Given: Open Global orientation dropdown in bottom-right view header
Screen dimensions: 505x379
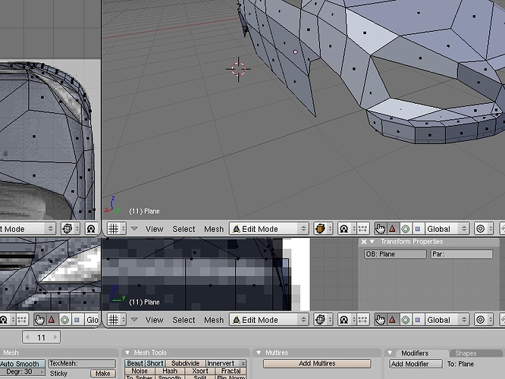Looking at the screenshot, I should tap(447, 320).
